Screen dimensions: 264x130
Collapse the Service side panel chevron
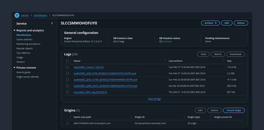[x=52, y=23]
